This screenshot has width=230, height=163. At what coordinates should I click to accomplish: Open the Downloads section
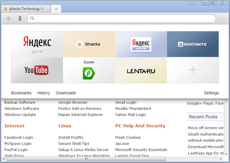pos(66,93)
